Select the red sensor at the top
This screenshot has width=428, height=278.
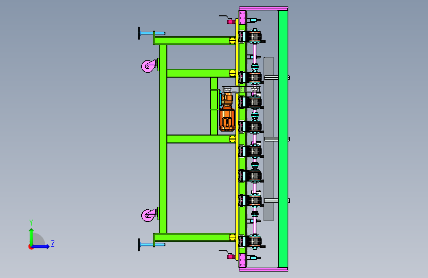pyautogui.click(x=231, y=21)
